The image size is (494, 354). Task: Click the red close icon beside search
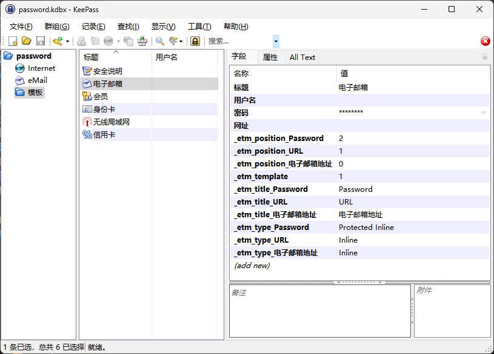tap(485, 41)
